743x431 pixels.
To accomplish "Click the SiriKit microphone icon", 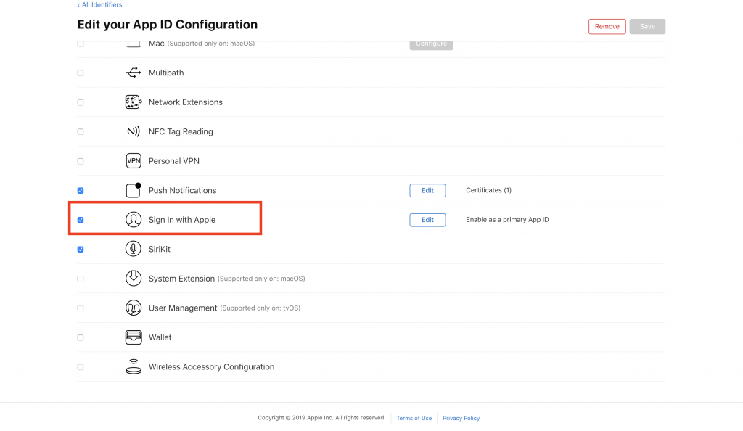I will click(x=134, y=249).
